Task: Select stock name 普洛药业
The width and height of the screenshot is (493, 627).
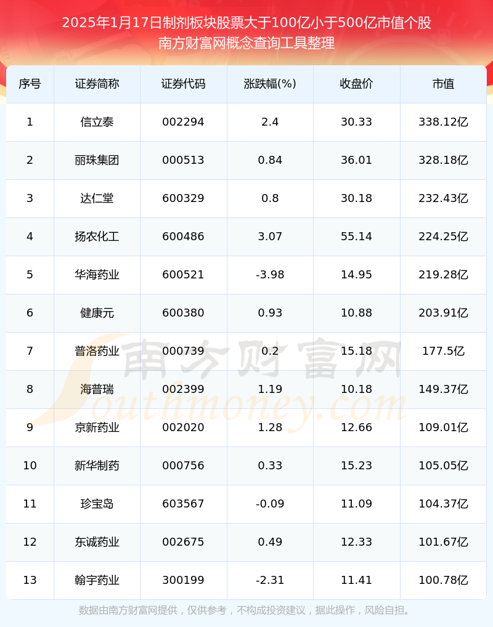Action: 97,351
